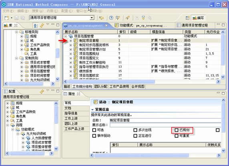This screenshot has height=166, width=229.
Task: Maximize the 配置 panel
Action: tap(58, 91)
